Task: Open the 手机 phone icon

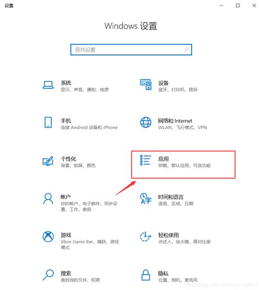Action: (48, 122)
